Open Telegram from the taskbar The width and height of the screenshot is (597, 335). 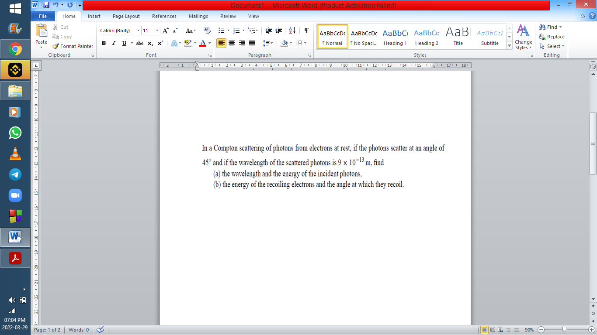coord(15,174)
